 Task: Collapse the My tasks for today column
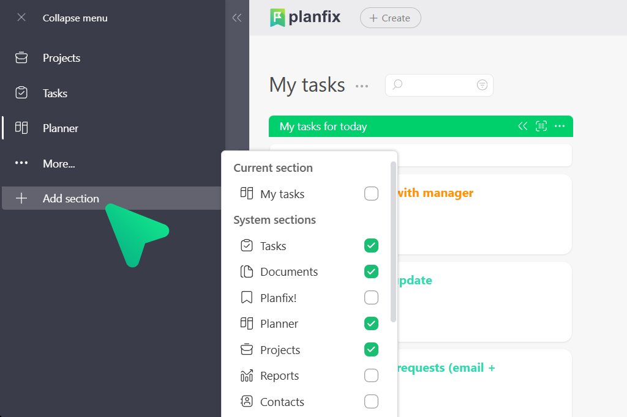point(522,126)
